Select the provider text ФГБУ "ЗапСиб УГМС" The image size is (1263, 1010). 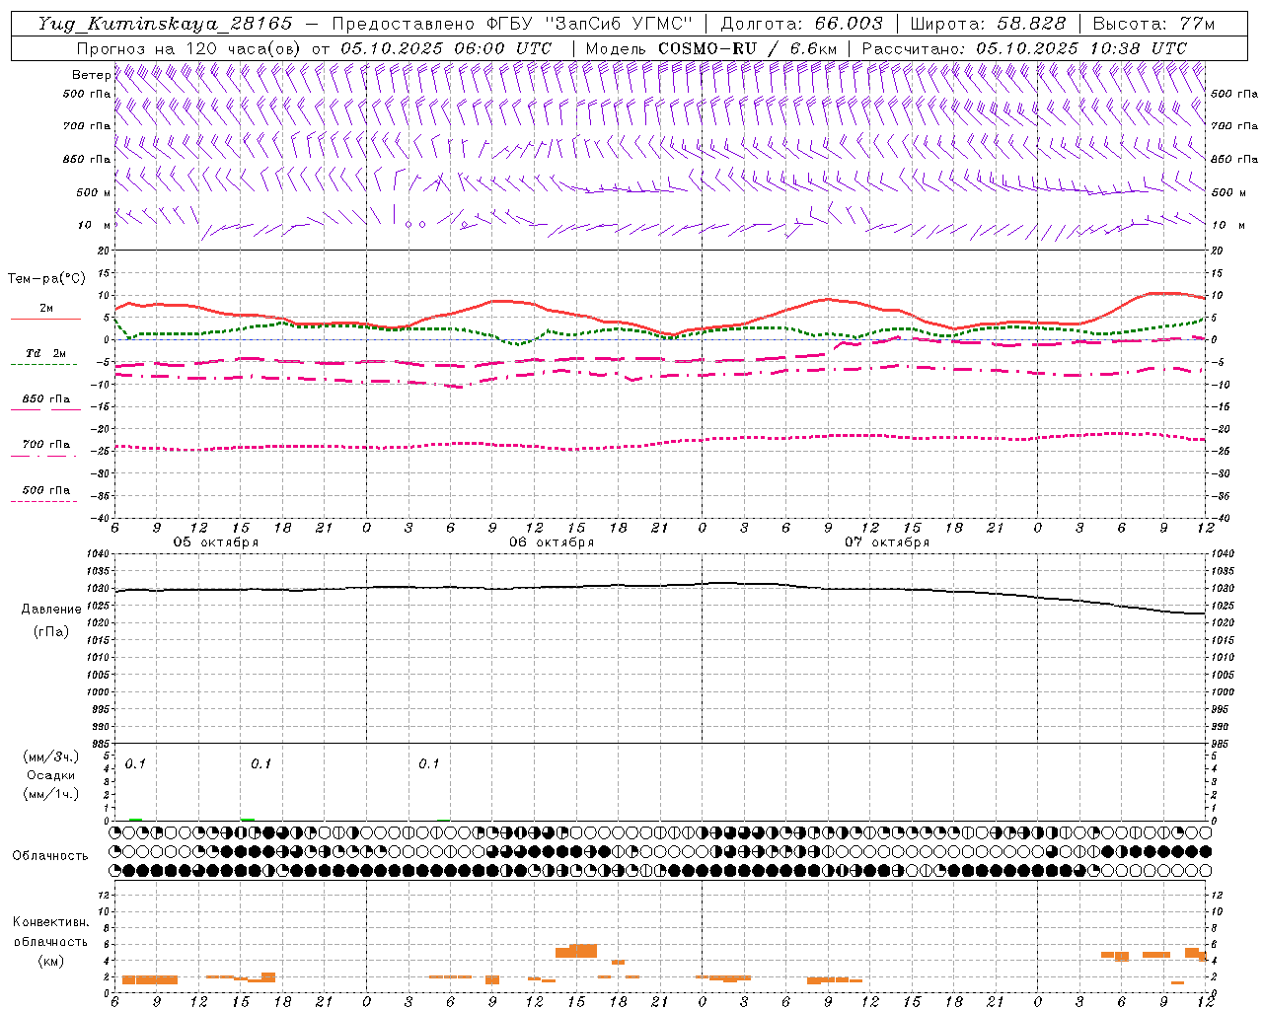click(589, 24)
